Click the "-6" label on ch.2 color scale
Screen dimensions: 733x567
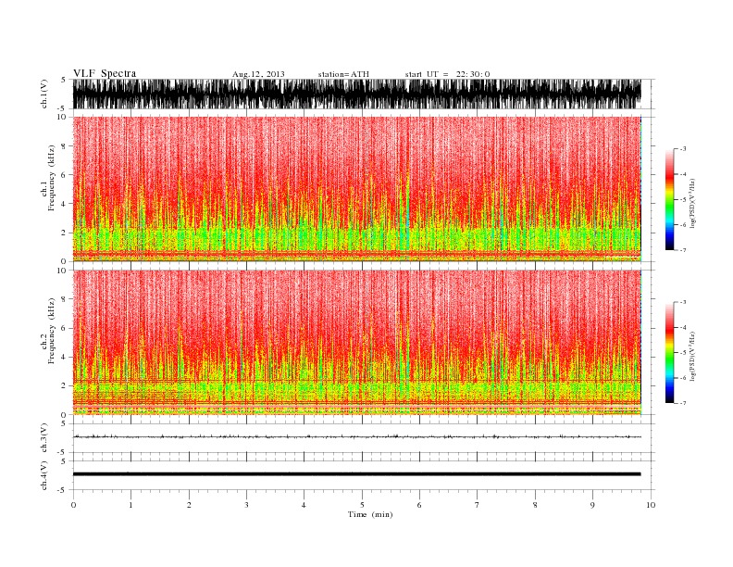(x=682, y=378)
